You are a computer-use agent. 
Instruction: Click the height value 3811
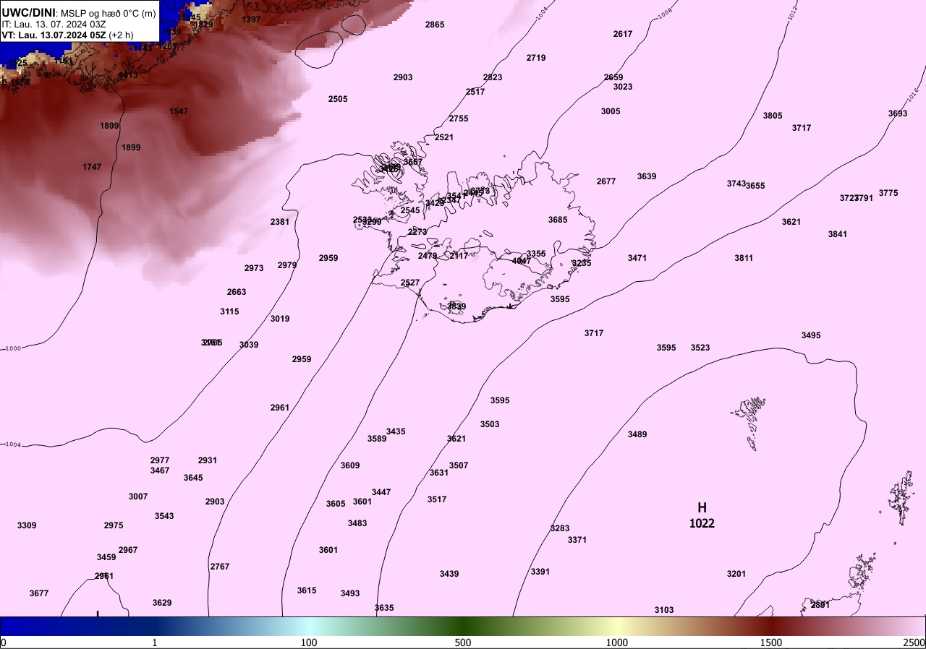click(744, 258)
